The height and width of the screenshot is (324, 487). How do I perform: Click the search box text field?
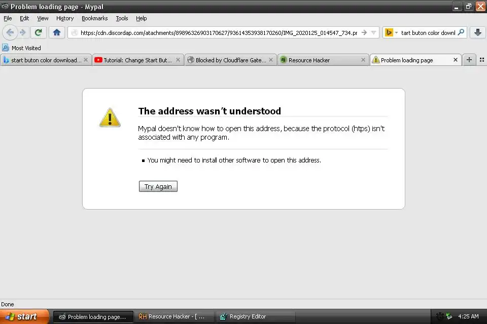428,32
